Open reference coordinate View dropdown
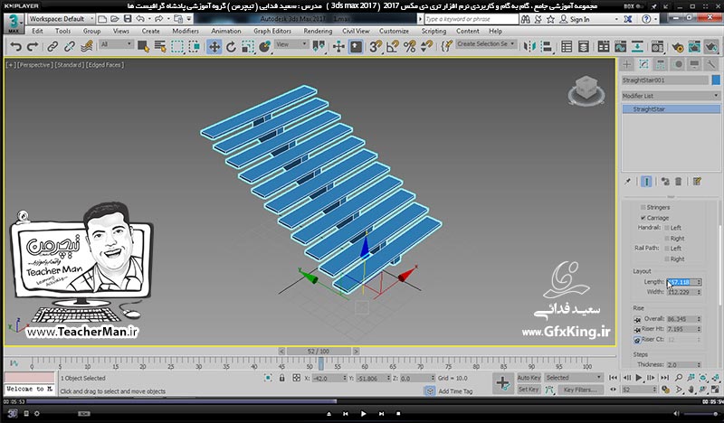This screenshot has width=724, height=423. pos(291,44)
